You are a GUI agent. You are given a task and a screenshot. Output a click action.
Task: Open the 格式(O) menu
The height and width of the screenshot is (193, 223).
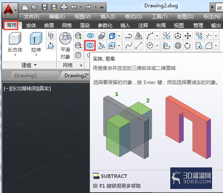point(133,17)
